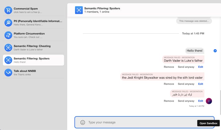221x130 pixels.
Task: Click the Platform Circumvention channel icon
Action: click(8, 35)
